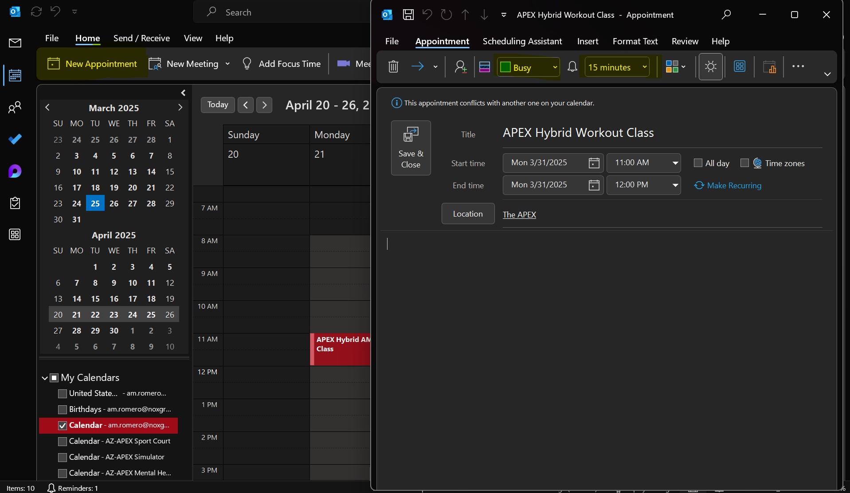
Task: Click the grid-shaped add-ins toolbar icon
Action: (740, 66)
